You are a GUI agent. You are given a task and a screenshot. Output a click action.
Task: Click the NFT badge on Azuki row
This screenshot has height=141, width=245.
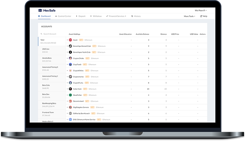coord(81,40)
